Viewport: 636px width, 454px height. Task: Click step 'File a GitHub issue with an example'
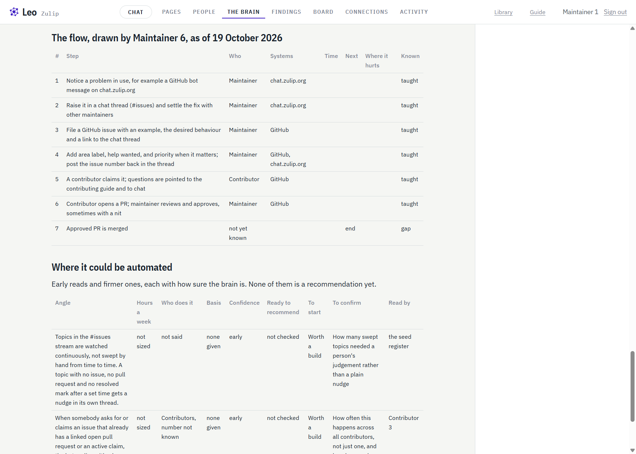pos(144,134)
